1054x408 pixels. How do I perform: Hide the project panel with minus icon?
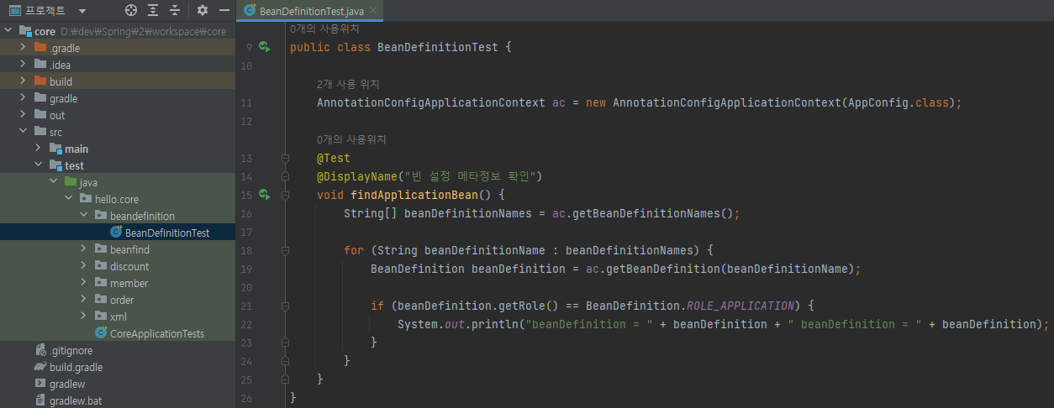[224, 11]
